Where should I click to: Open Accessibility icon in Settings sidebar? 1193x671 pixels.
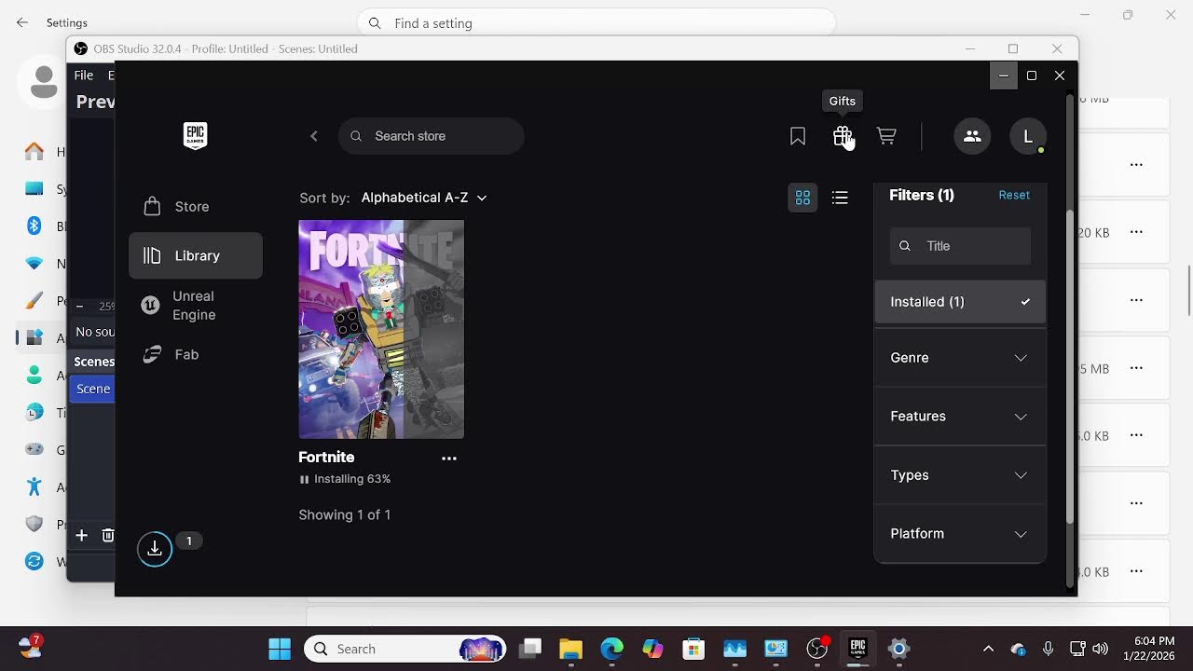point(34,486)
